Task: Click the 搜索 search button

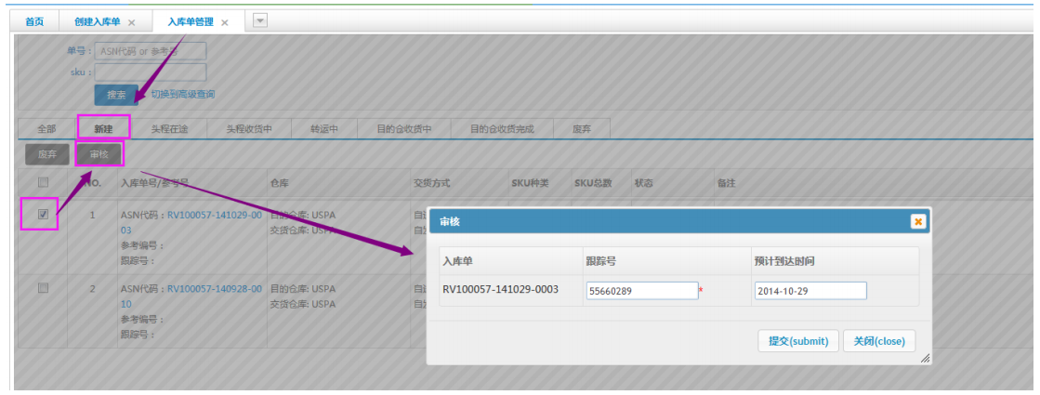Action: click(x=116, y=95)
